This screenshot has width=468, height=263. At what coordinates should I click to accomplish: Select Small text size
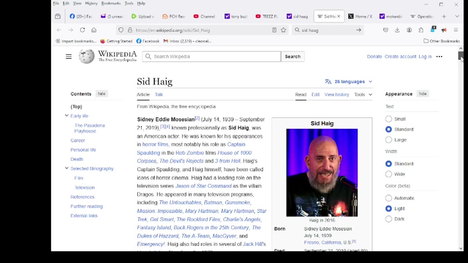(x=389, y=119)
